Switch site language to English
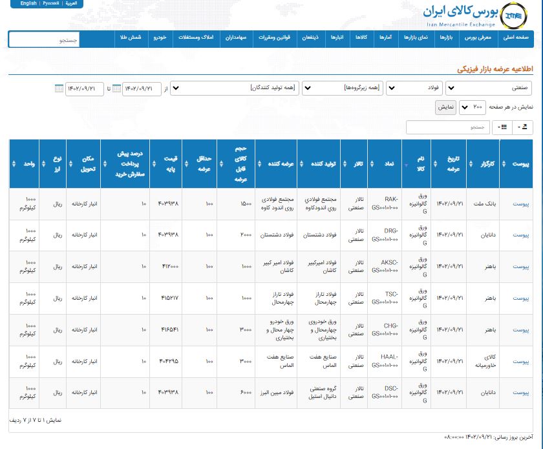The image size is (543, 449). point(28,3)
